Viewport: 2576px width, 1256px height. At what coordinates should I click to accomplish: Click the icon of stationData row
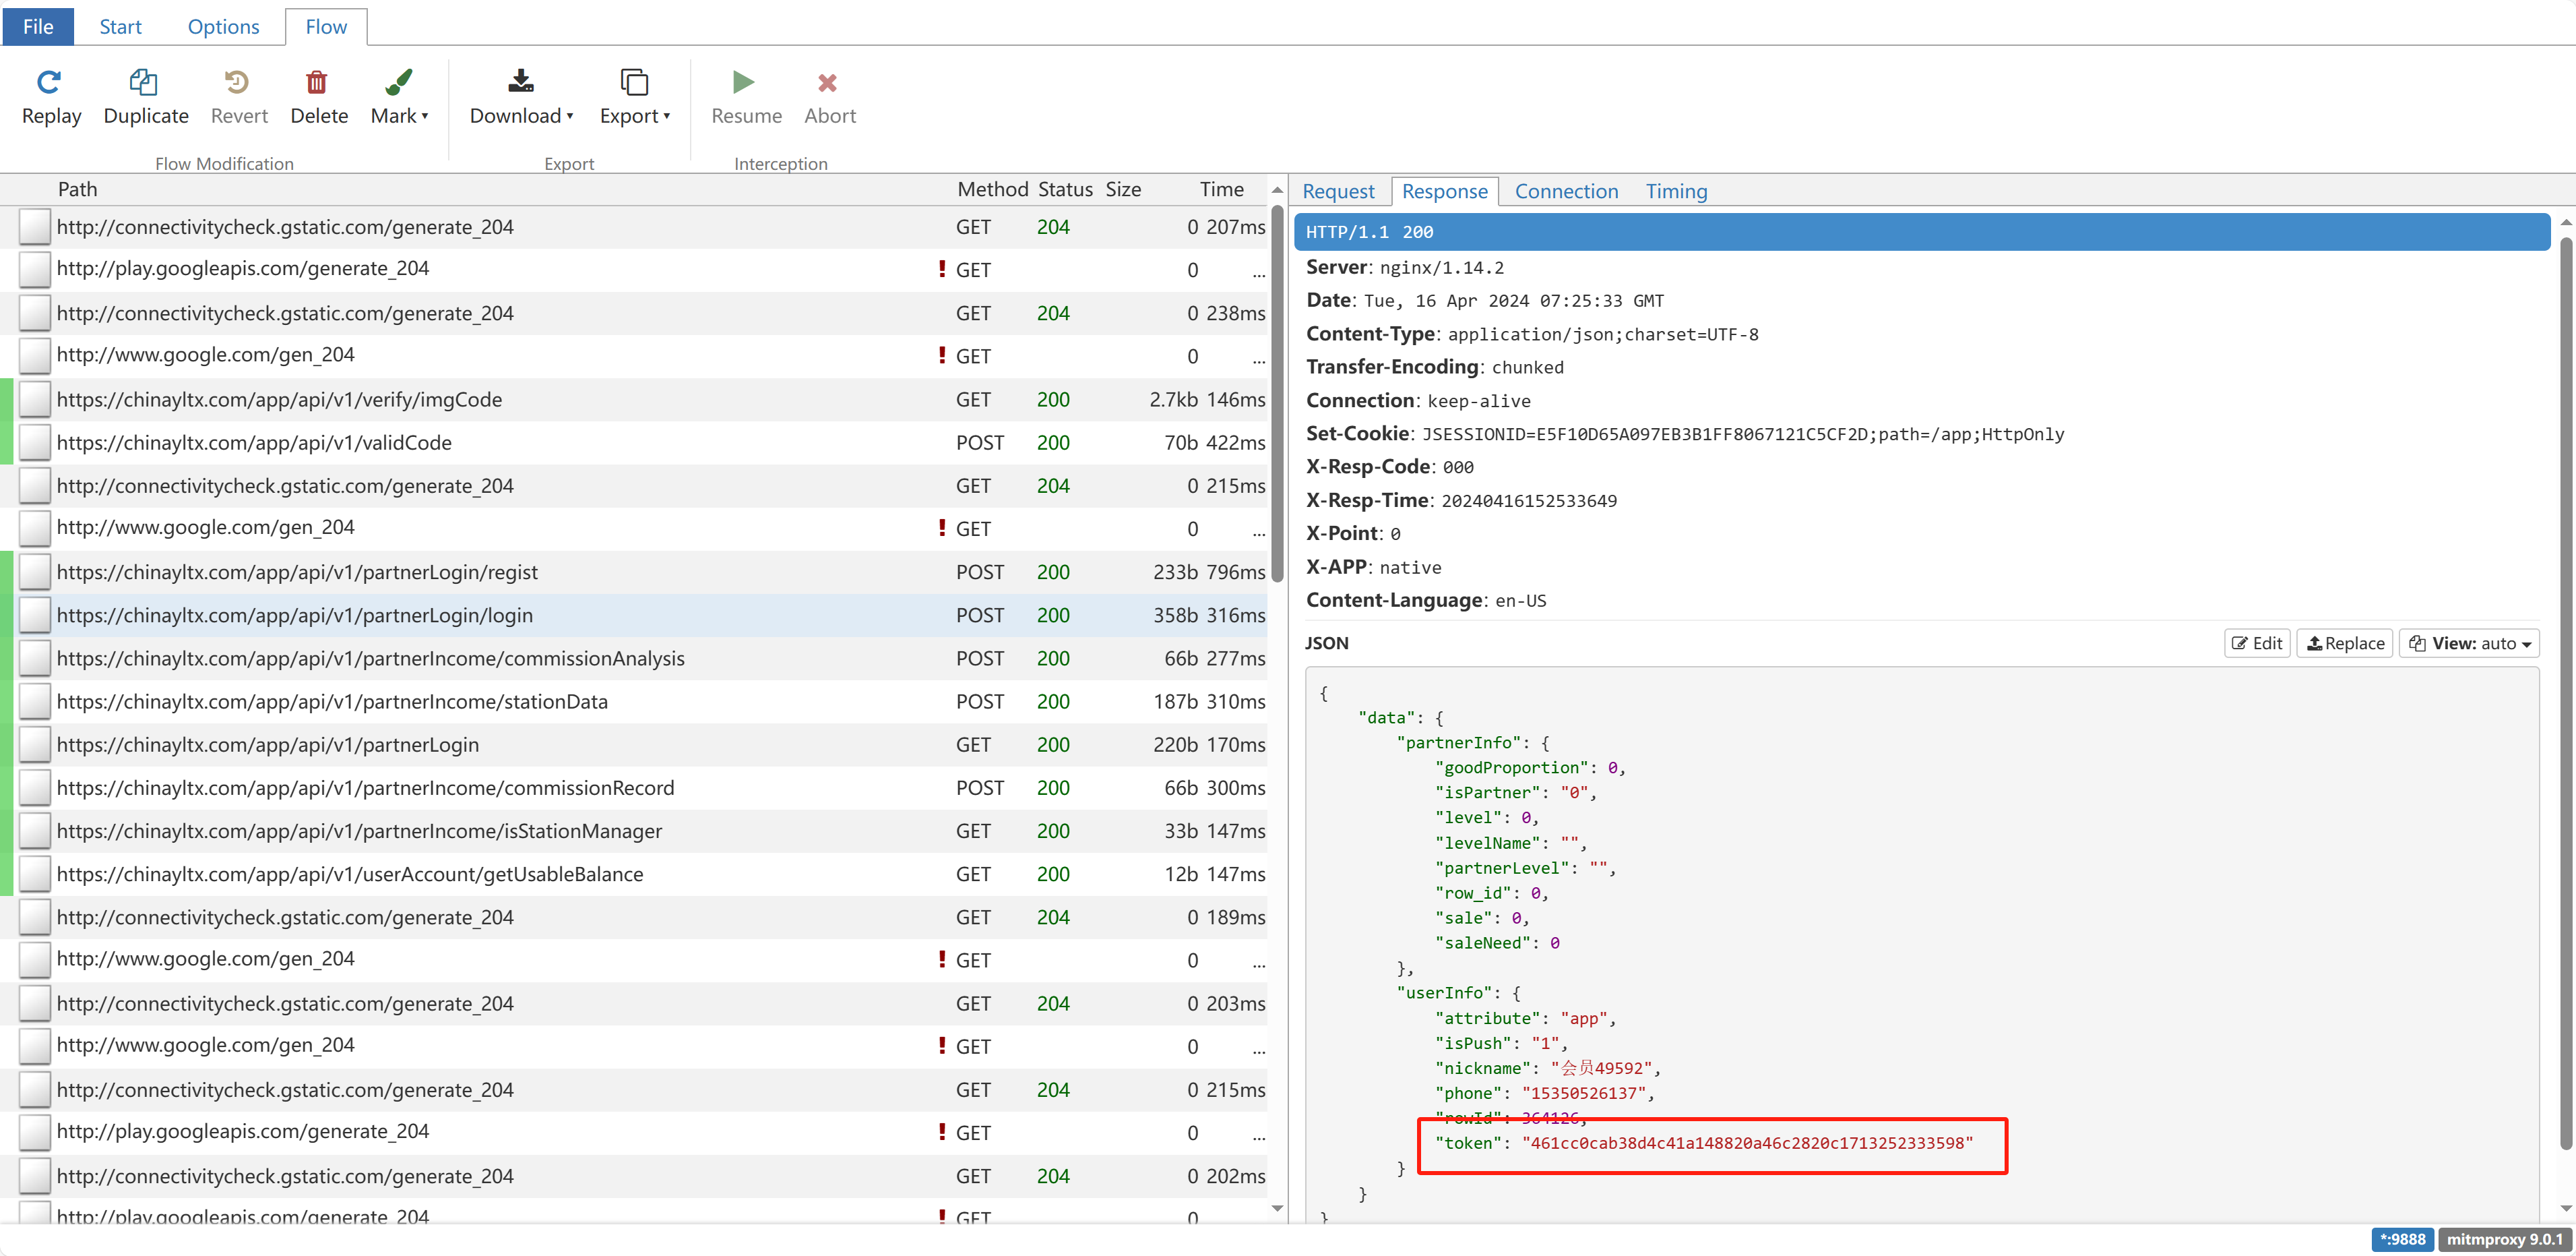pyautogui.click(x=35, y=702)
